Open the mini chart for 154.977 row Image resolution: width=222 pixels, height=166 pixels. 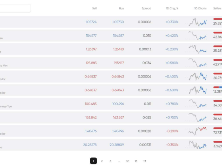[198, 36]
